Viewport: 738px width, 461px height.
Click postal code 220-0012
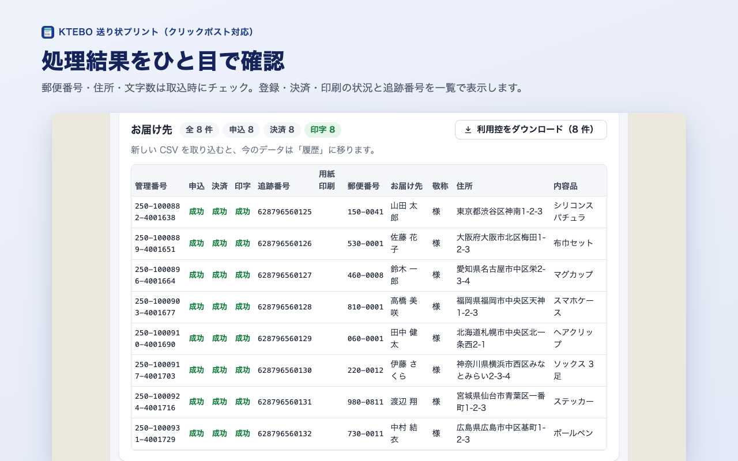click(x=366, y=370)
